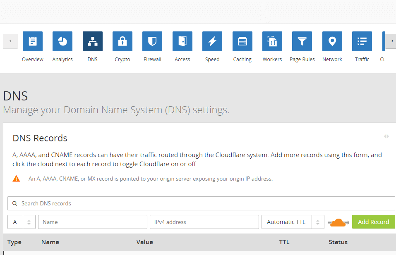Screen dimensions: 396x255
Task: Open the Network location pin icon
Action: tap(332, 41)
